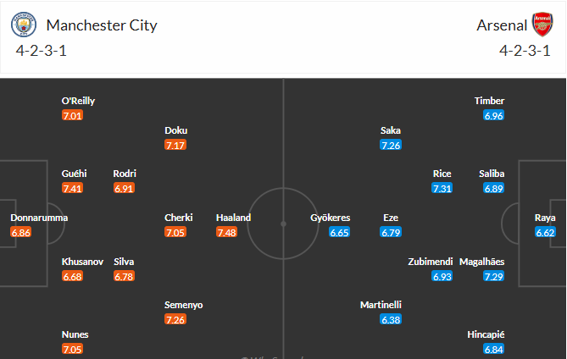Viewport: 567px width, 359px height.
Task: Select Haaland's 7.48 rating badge
Action: 226,232
